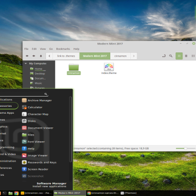196x196 pixels.
Task: Open Home in the sidebar
Action: 38,69
